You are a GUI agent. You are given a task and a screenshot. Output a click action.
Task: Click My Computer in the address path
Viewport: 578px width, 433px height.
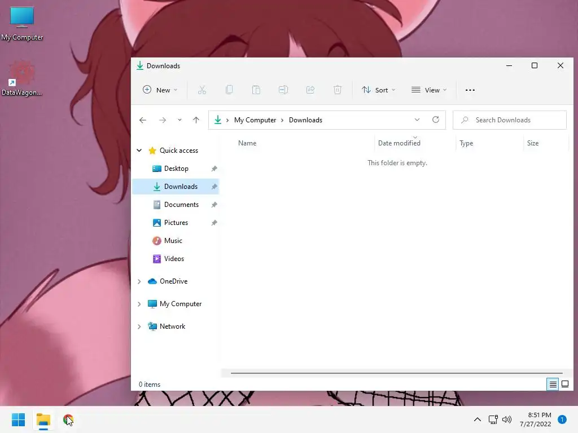click(255, 120)
